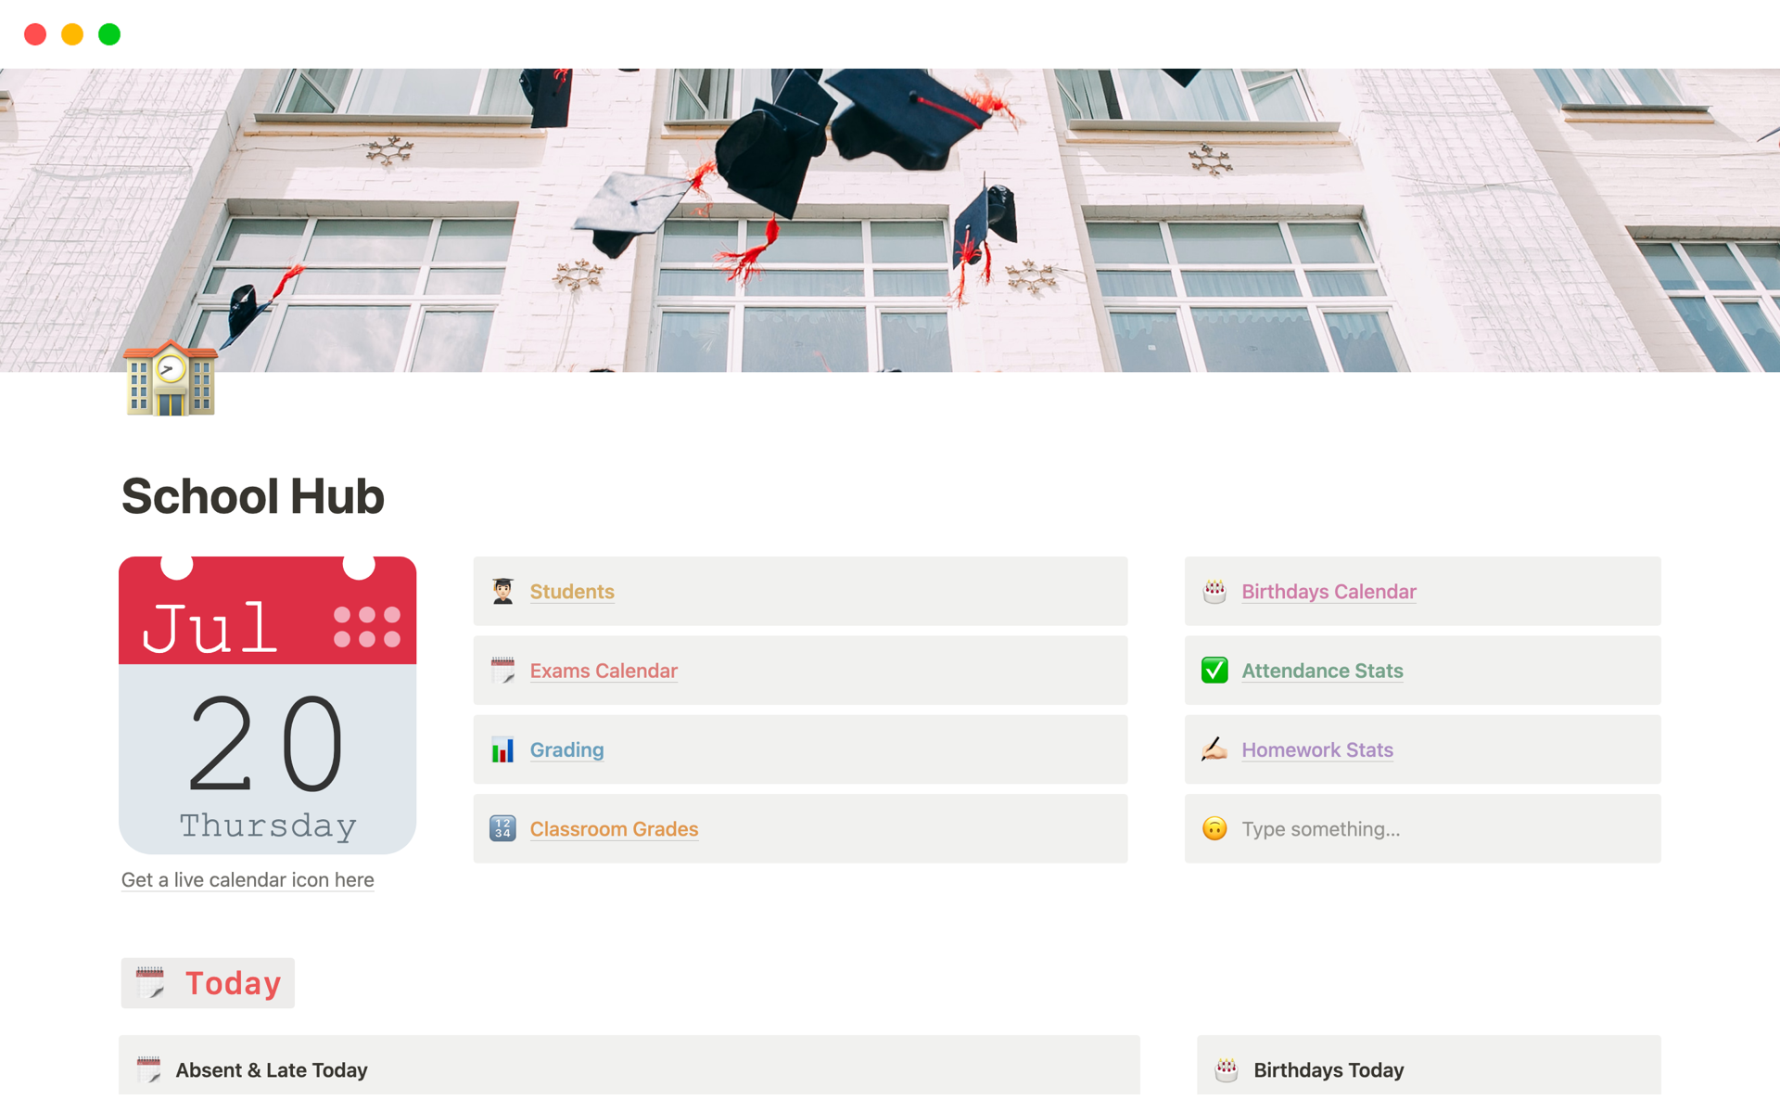Click the Grading bar chart icon
This screenshot has height=1113, width=1780.
502,749
